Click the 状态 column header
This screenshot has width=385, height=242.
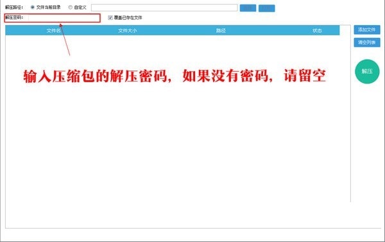(317, 30)
